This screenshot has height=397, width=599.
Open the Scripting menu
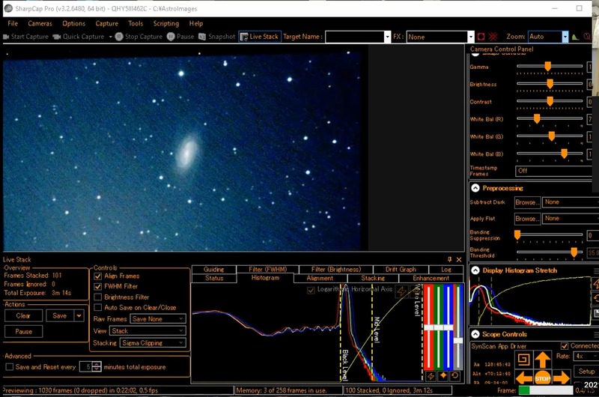[x=165, y=23]
